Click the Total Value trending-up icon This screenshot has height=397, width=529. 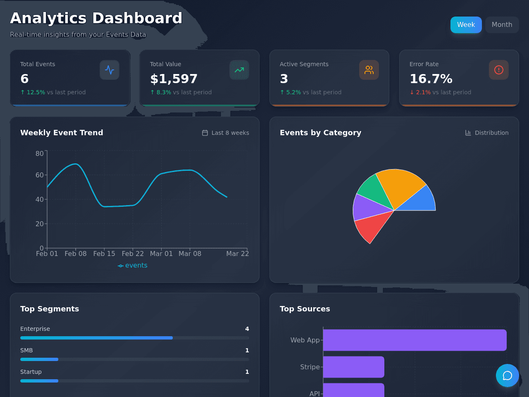tap(239, 70)
